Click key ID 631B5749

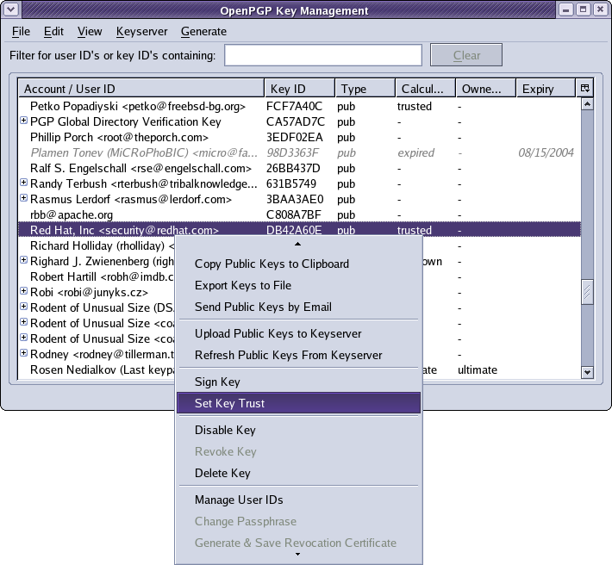pyautogui.click(x=291, y=183)
